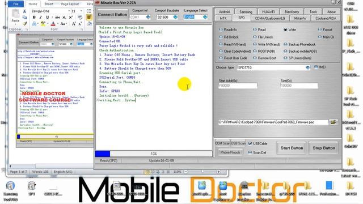This screenshot has height=204, width=363.
Task: Click the Word zoom slider handle
Action: tap(202, 172)
